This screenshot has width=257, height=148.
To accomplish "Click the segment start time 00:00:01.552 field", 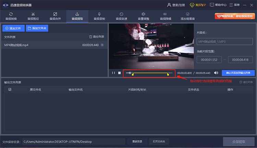I will (x=209, y=60).
